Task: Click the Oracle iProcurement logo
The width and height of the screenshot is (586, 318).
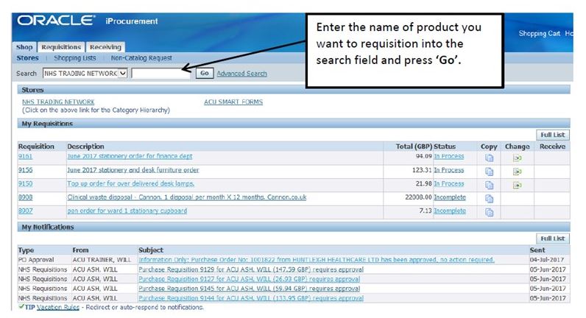Action: click(x=88, y=21)
